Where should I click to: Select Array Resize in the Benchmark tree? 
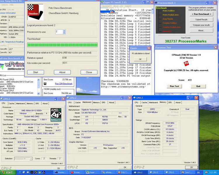(x=168, y=19)
